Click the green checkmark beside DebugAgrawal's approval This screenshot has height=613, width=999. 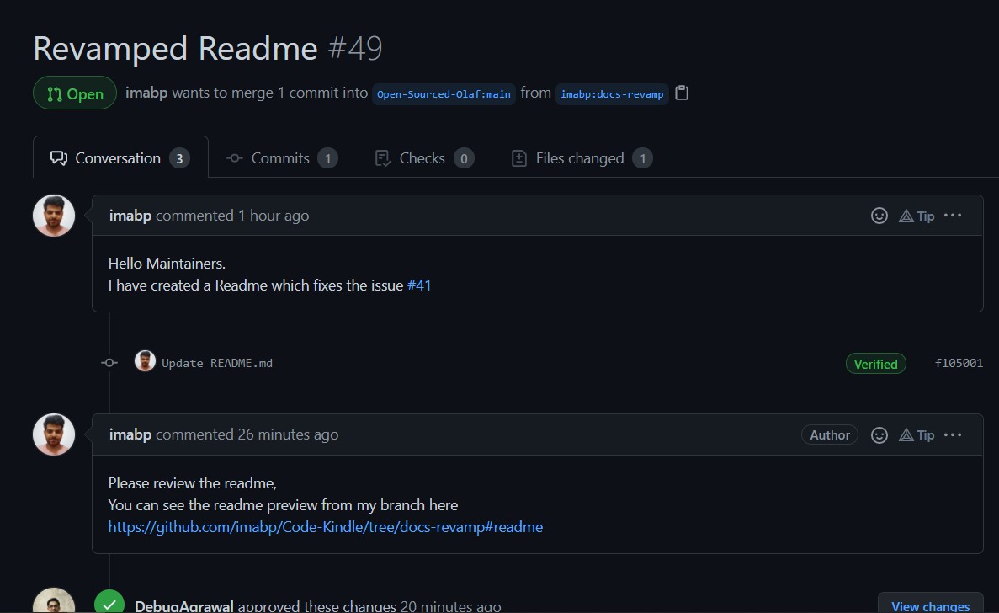(x=109, y=603)
